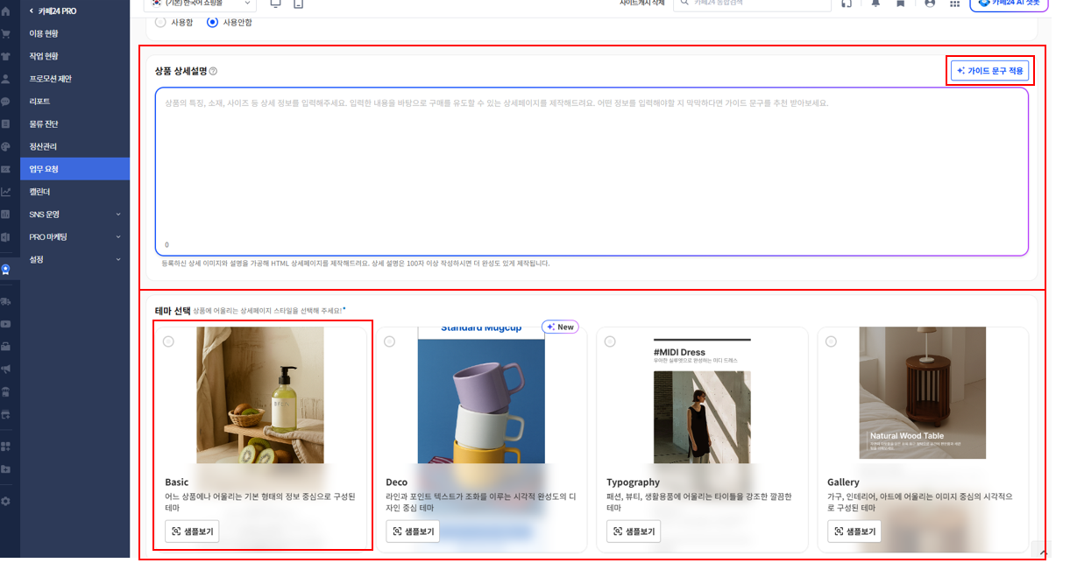Screen dimensions: 1070x563
Task: Open the person-shaped customers icon
Action: [x=6, y=79]
